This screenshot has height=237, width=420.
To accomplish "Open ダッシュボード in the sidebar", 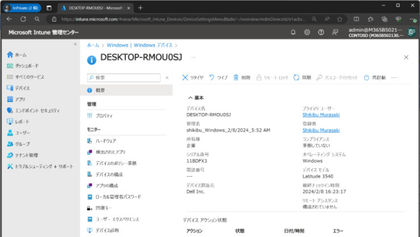I will (23, 66).
